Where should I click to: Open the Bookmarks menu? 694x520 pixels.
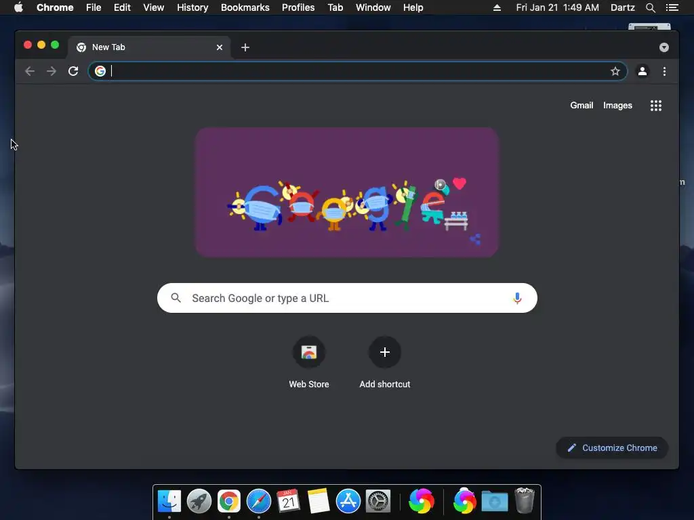pyautogui.click(x=245, y=7)
